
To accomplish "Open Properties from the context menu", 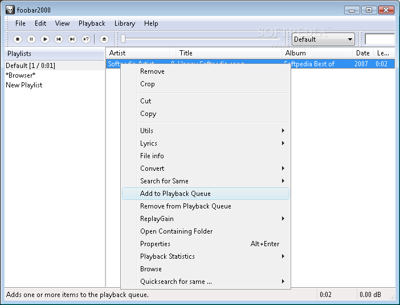I will 206,244.
